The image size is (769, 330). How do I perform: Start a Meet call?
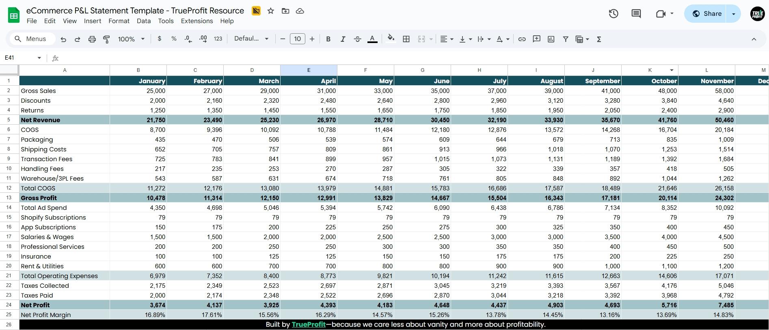pyautogui.click(x=661, y=14)
